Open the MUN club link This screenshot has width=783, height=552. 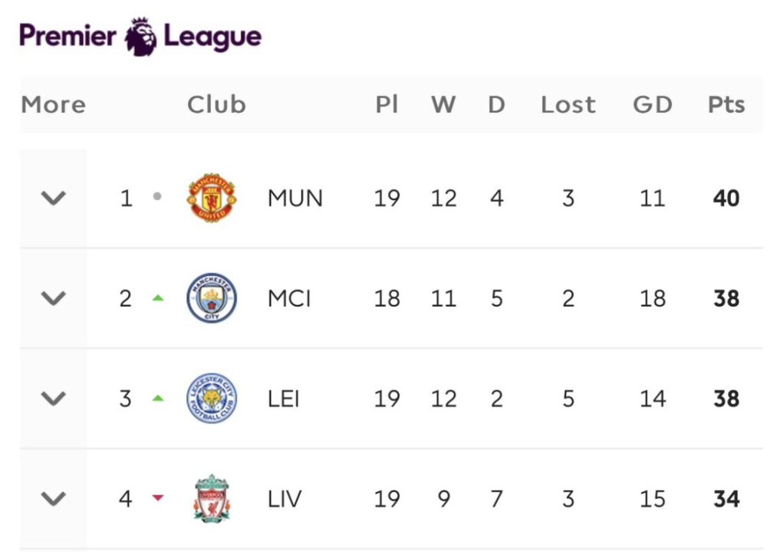[x=295, y=199]
